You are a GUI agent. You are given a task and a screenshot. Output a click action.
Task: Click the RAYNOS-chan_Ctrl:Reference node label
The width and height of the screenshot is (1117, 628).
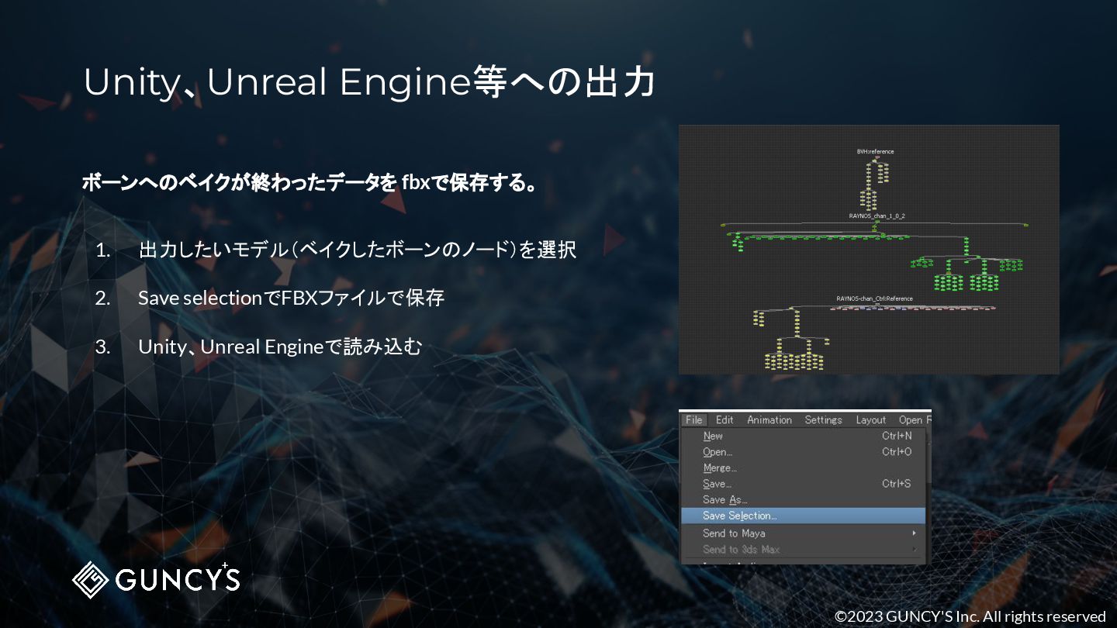coord(874,298)
